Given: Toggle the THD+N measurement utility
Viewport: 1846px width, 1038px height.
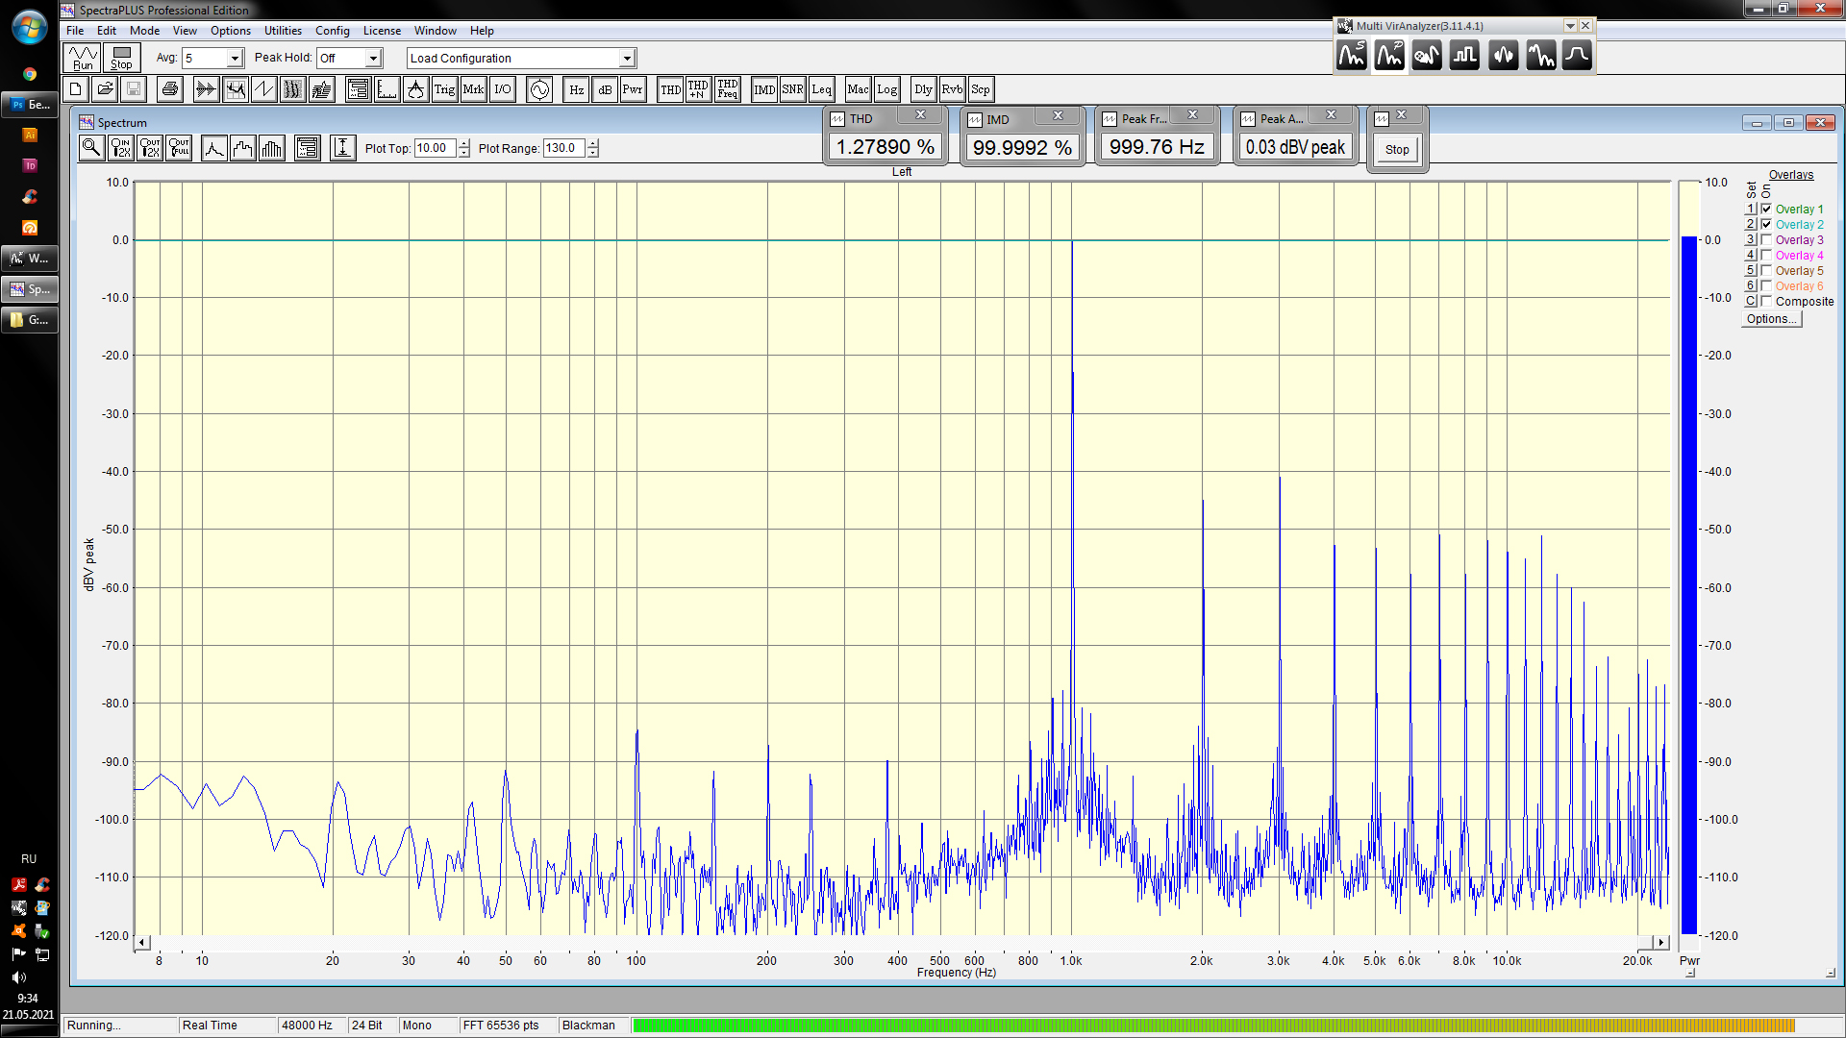Looking at the screenshot, I should point(698,89).
